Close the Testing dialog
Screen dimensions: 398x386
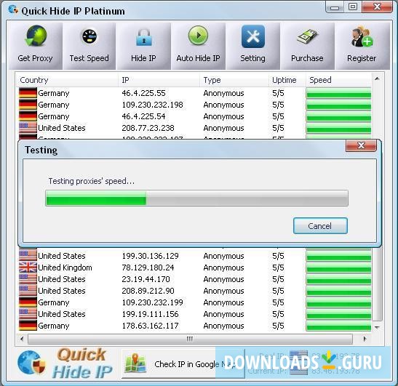[361, 145]
